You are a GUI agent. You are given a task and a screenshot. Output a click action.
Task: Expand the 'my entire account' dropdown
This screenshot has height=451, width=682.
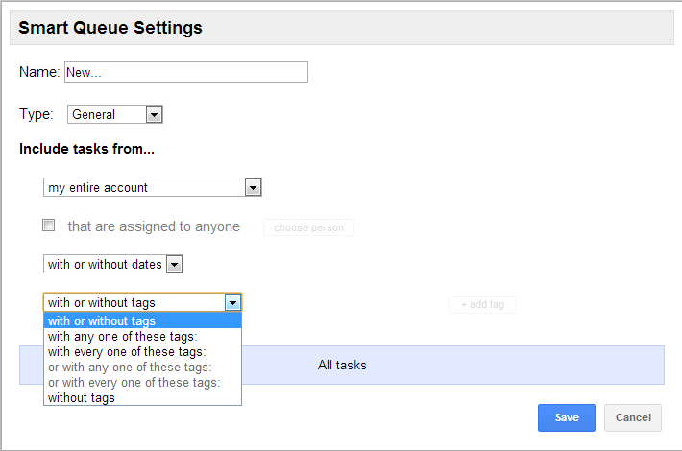pos(153,188)
